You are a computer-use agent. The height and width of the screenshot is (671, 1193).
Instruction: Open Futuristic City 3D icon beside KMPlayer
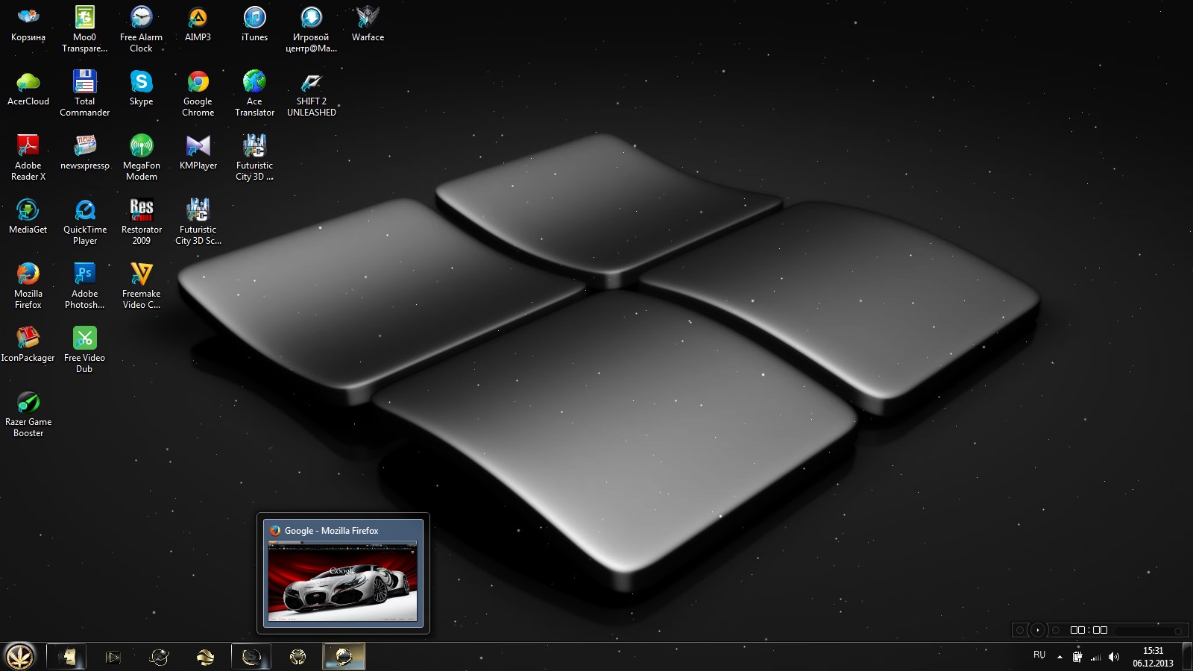(254, 157)
